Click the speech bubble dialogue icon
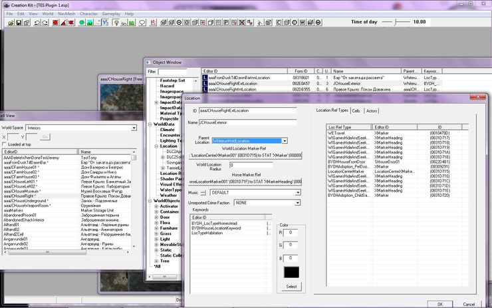Screen dimensions: 492x308 point(142,22)
